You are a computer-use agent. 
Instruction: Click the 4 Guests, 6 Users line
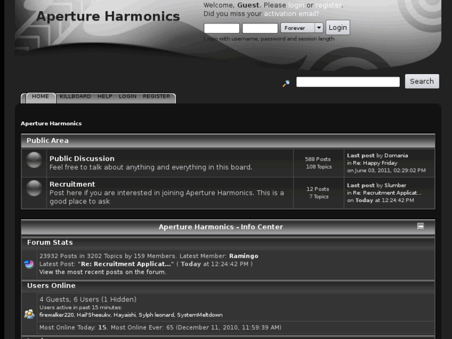[88, 299]
